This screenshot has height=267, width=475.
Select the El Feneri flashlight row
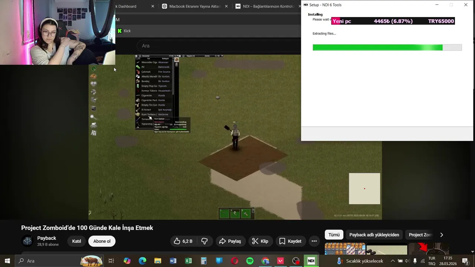[154, 110]
